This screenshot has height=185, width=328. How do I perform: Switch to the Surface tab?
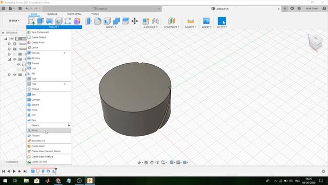coord(52,14)
